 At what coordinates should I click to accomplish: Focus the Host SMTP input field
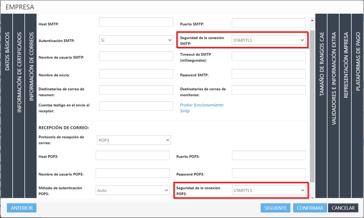click(136, 22)
